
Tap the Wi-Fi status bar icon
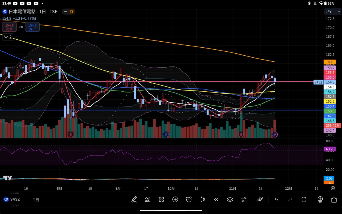pyautogui.click(x=321, y=3)
